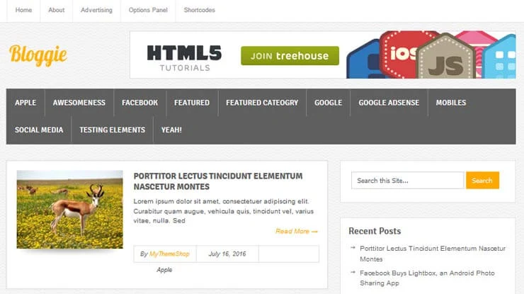This screenshot has height=294, width=524.
Task: Go to the About page
Action: click(x=56, y=10)
